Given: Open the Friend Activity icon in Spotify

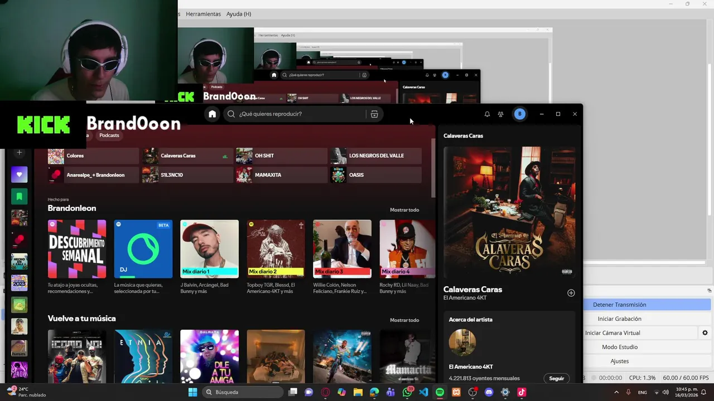Looking at the screenshot, I should 501,114.
